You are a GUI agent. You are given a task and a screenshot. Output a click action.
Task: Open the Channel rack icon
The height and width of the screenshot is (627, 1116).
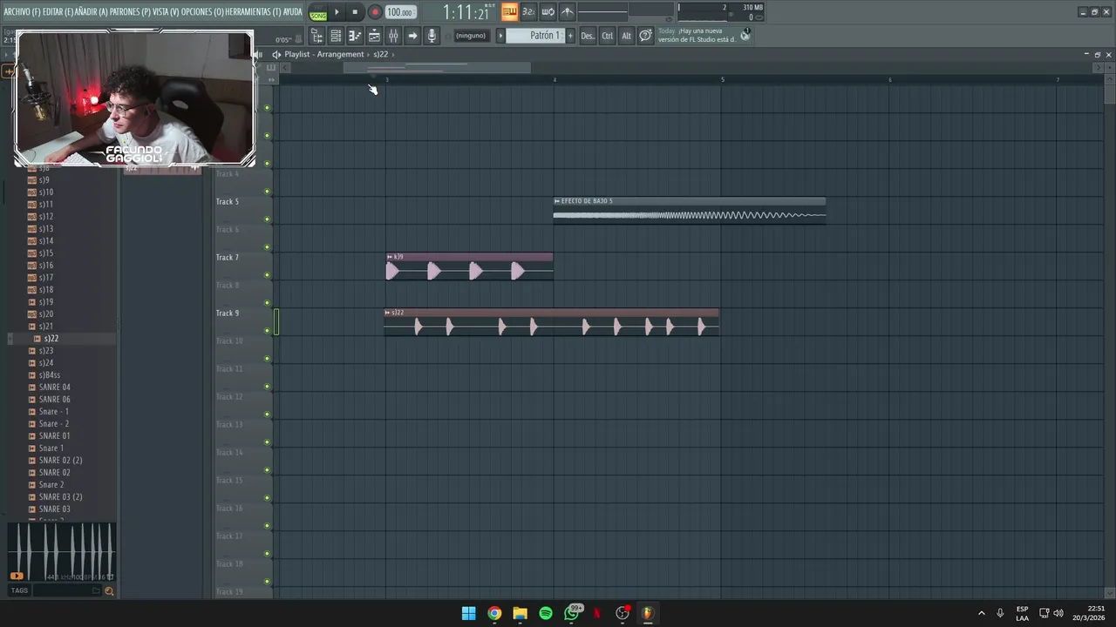[x=336, y=36]
